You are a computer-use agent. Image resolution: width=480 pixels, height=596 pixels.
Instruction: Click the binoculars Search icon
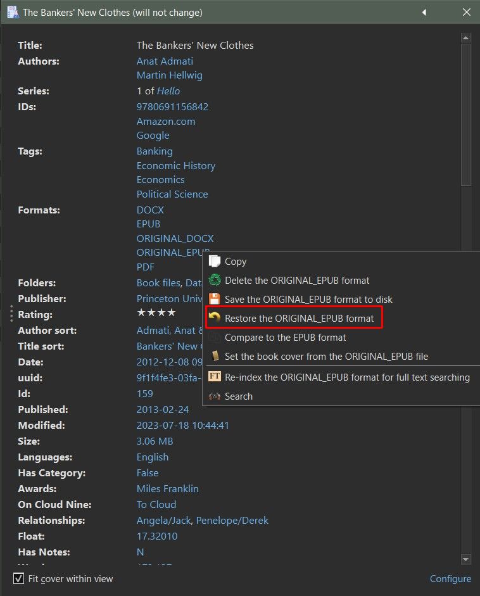point(215,396)
